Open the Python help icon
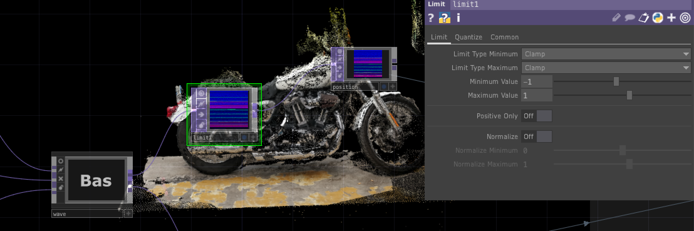This screenshot has height=231, width=694. tap(444, 18)
